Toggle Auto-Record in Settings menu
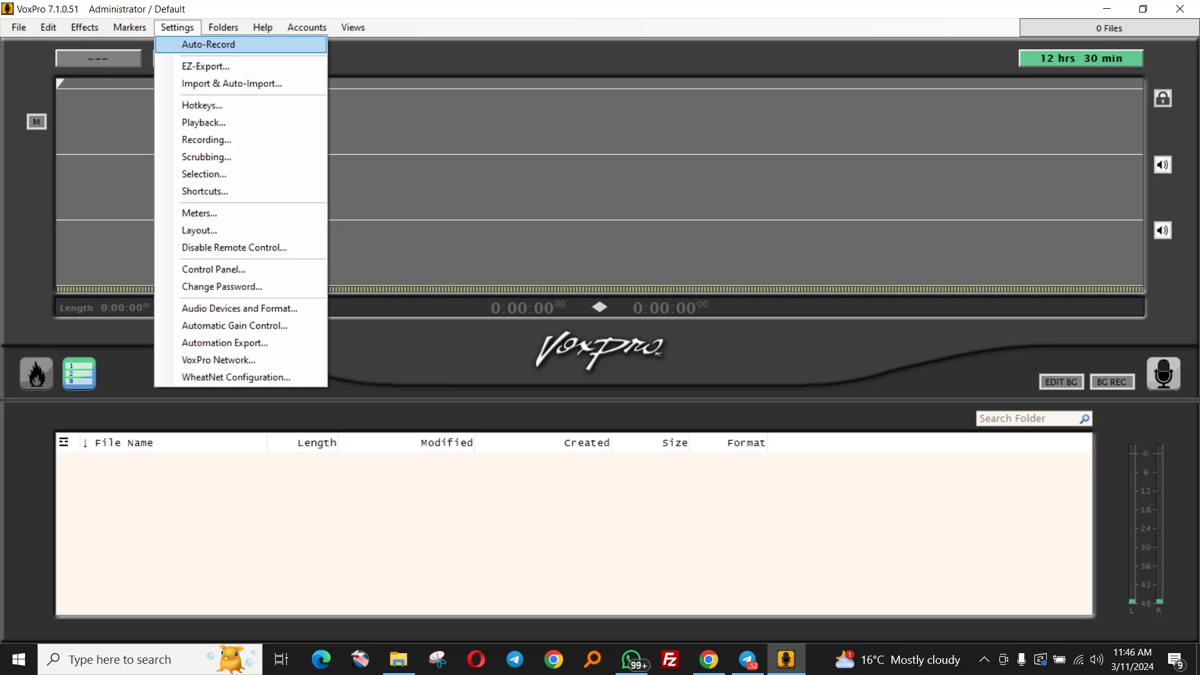 (x=208, y=44)
